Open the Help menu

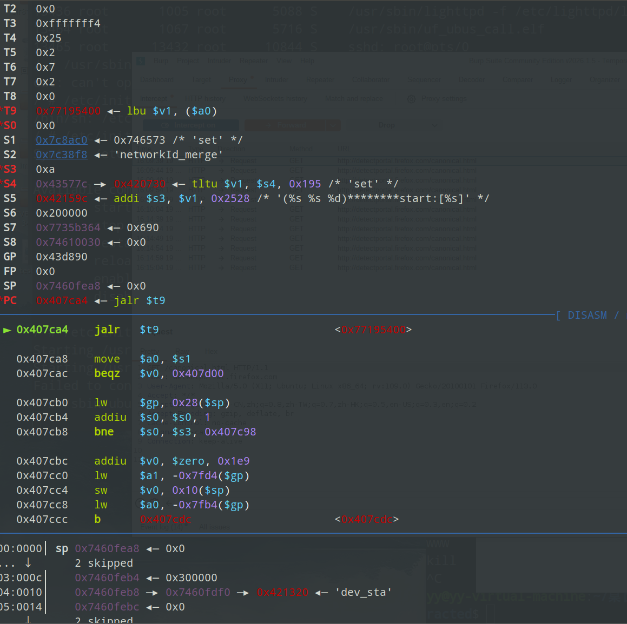point(307,61)
